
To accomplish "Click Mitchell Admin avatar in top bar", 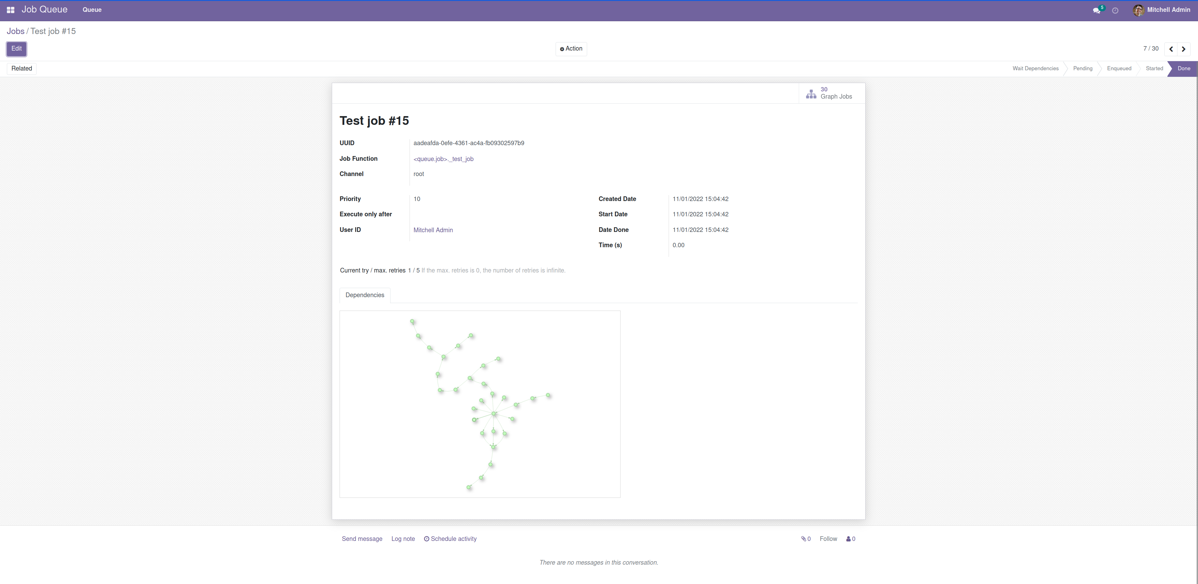I will (1138, 10).
